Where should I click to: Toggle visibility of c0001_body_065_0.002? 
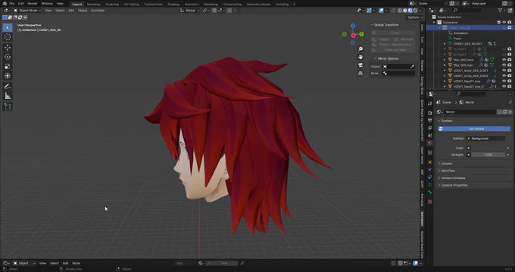504,76
